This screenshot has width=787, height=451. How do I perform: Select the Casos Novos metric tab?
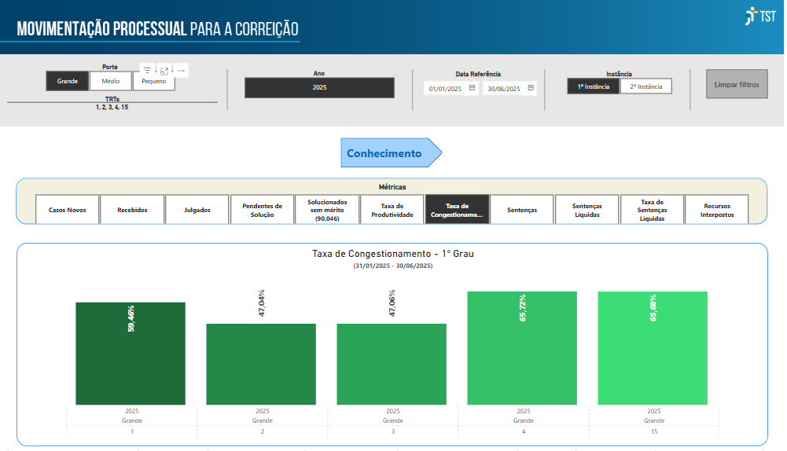coord(68,210)
